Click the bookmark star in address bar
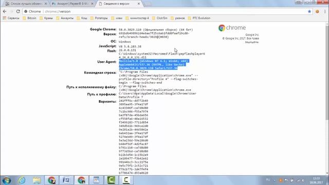 click(x=309, y=11)
